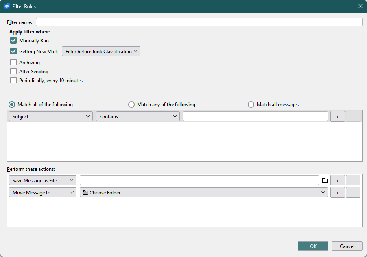This screenshot has width=367, height=257.
Task: Add action after Move Message to row
Action: coord(337,192)
